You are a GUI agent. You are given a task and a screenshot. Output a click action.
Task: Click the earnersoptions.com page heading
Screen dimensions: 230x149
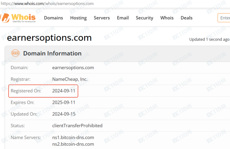49,38
